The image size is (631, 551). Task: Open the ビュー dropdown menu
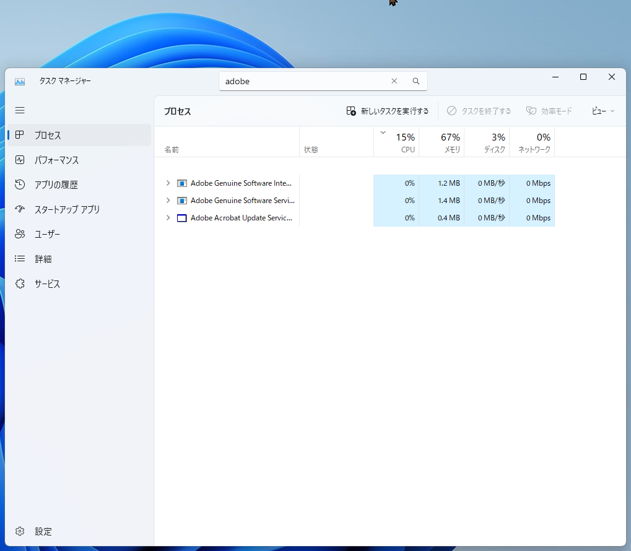pyautogui.click(x=603, y=111)
